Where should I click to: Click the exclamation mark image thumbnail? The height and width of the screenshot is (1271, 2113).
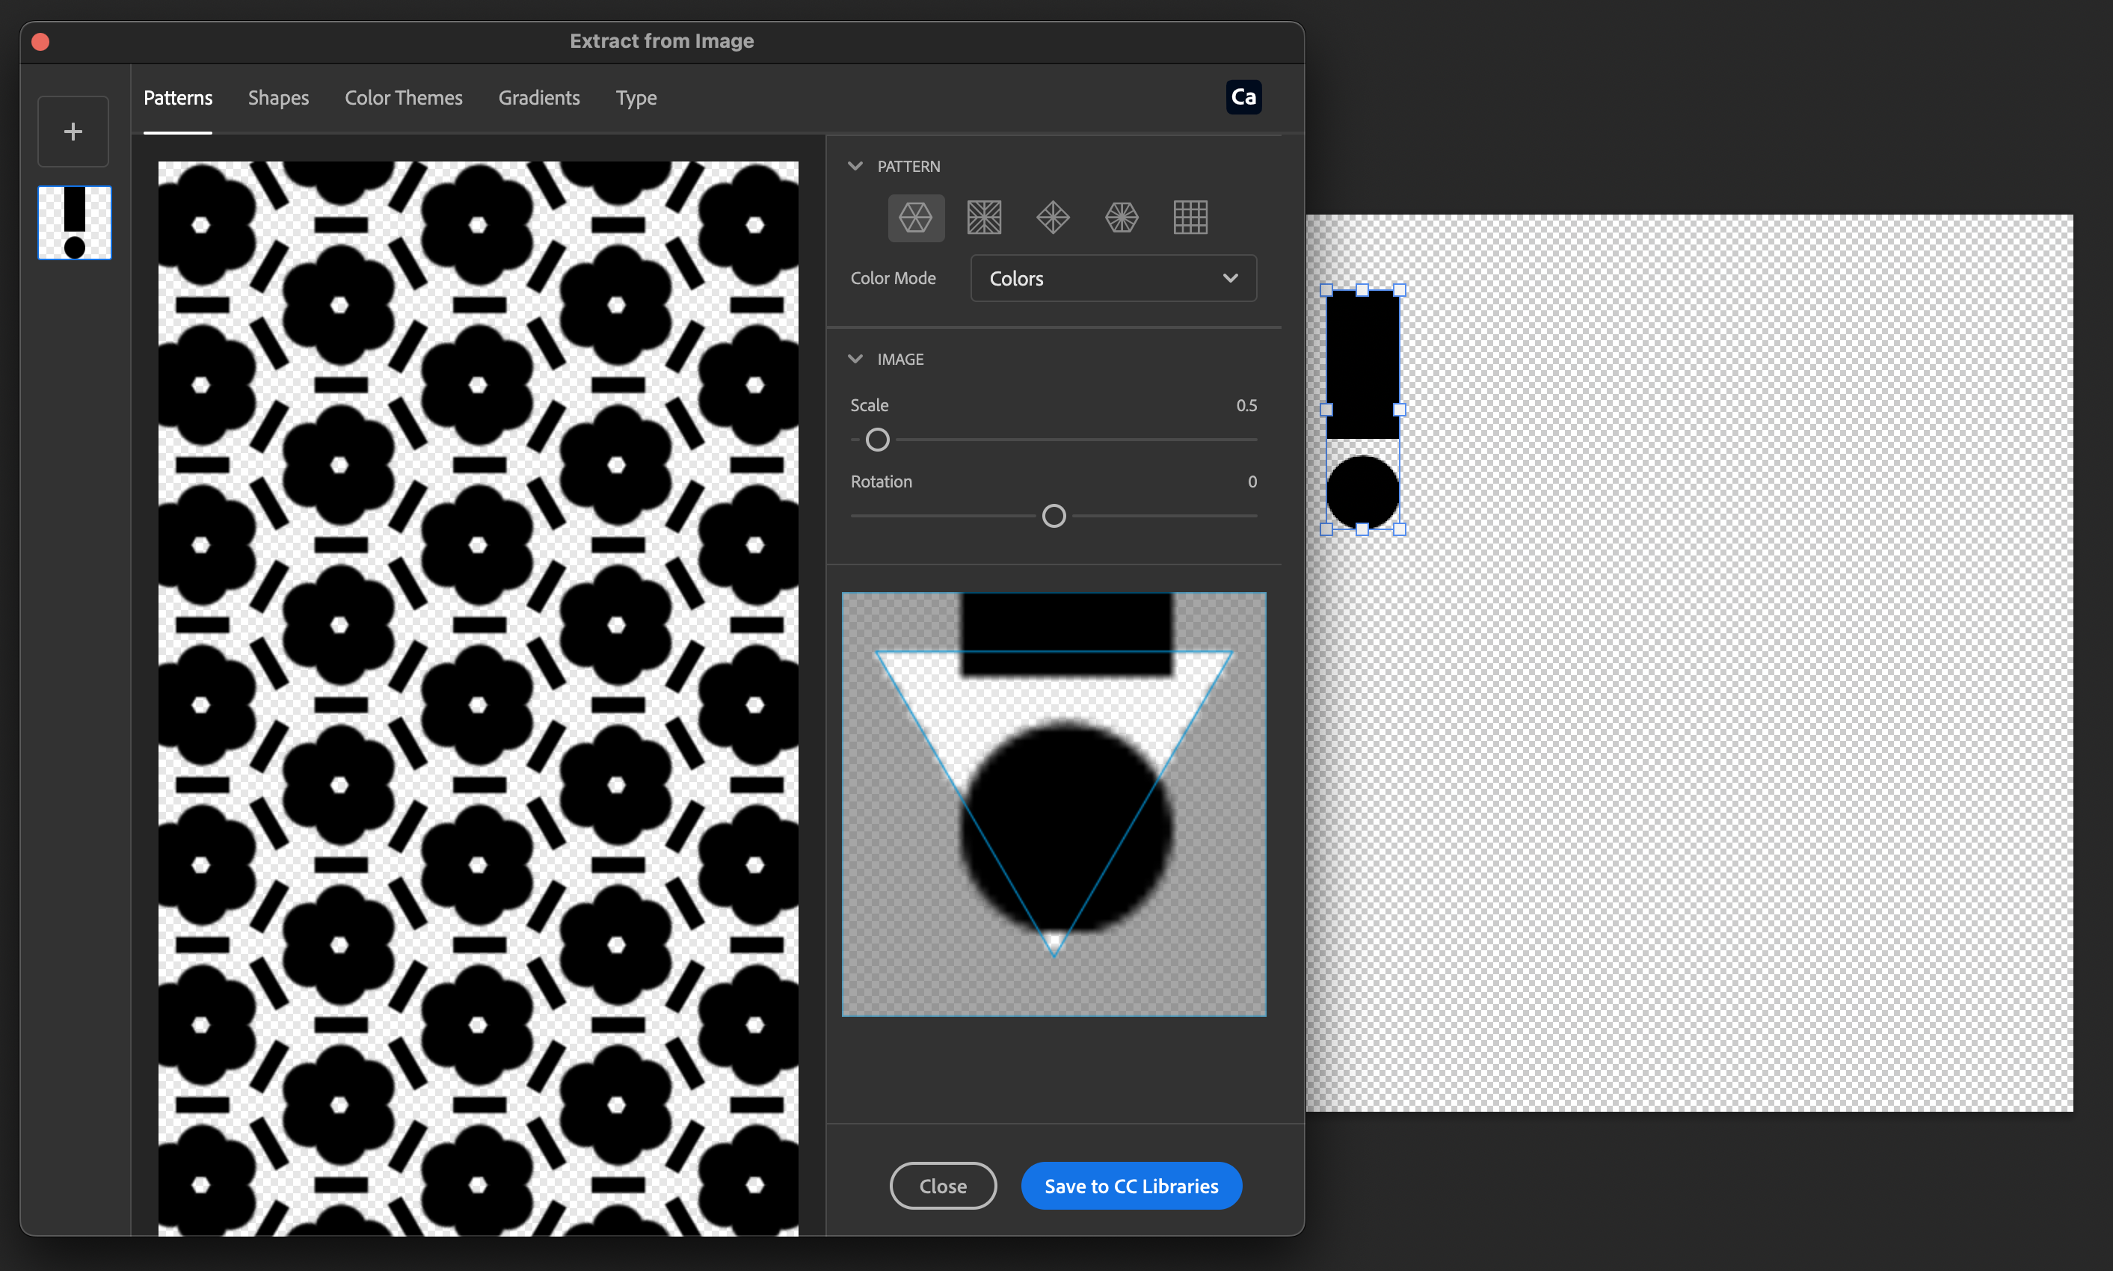point(74,223)
